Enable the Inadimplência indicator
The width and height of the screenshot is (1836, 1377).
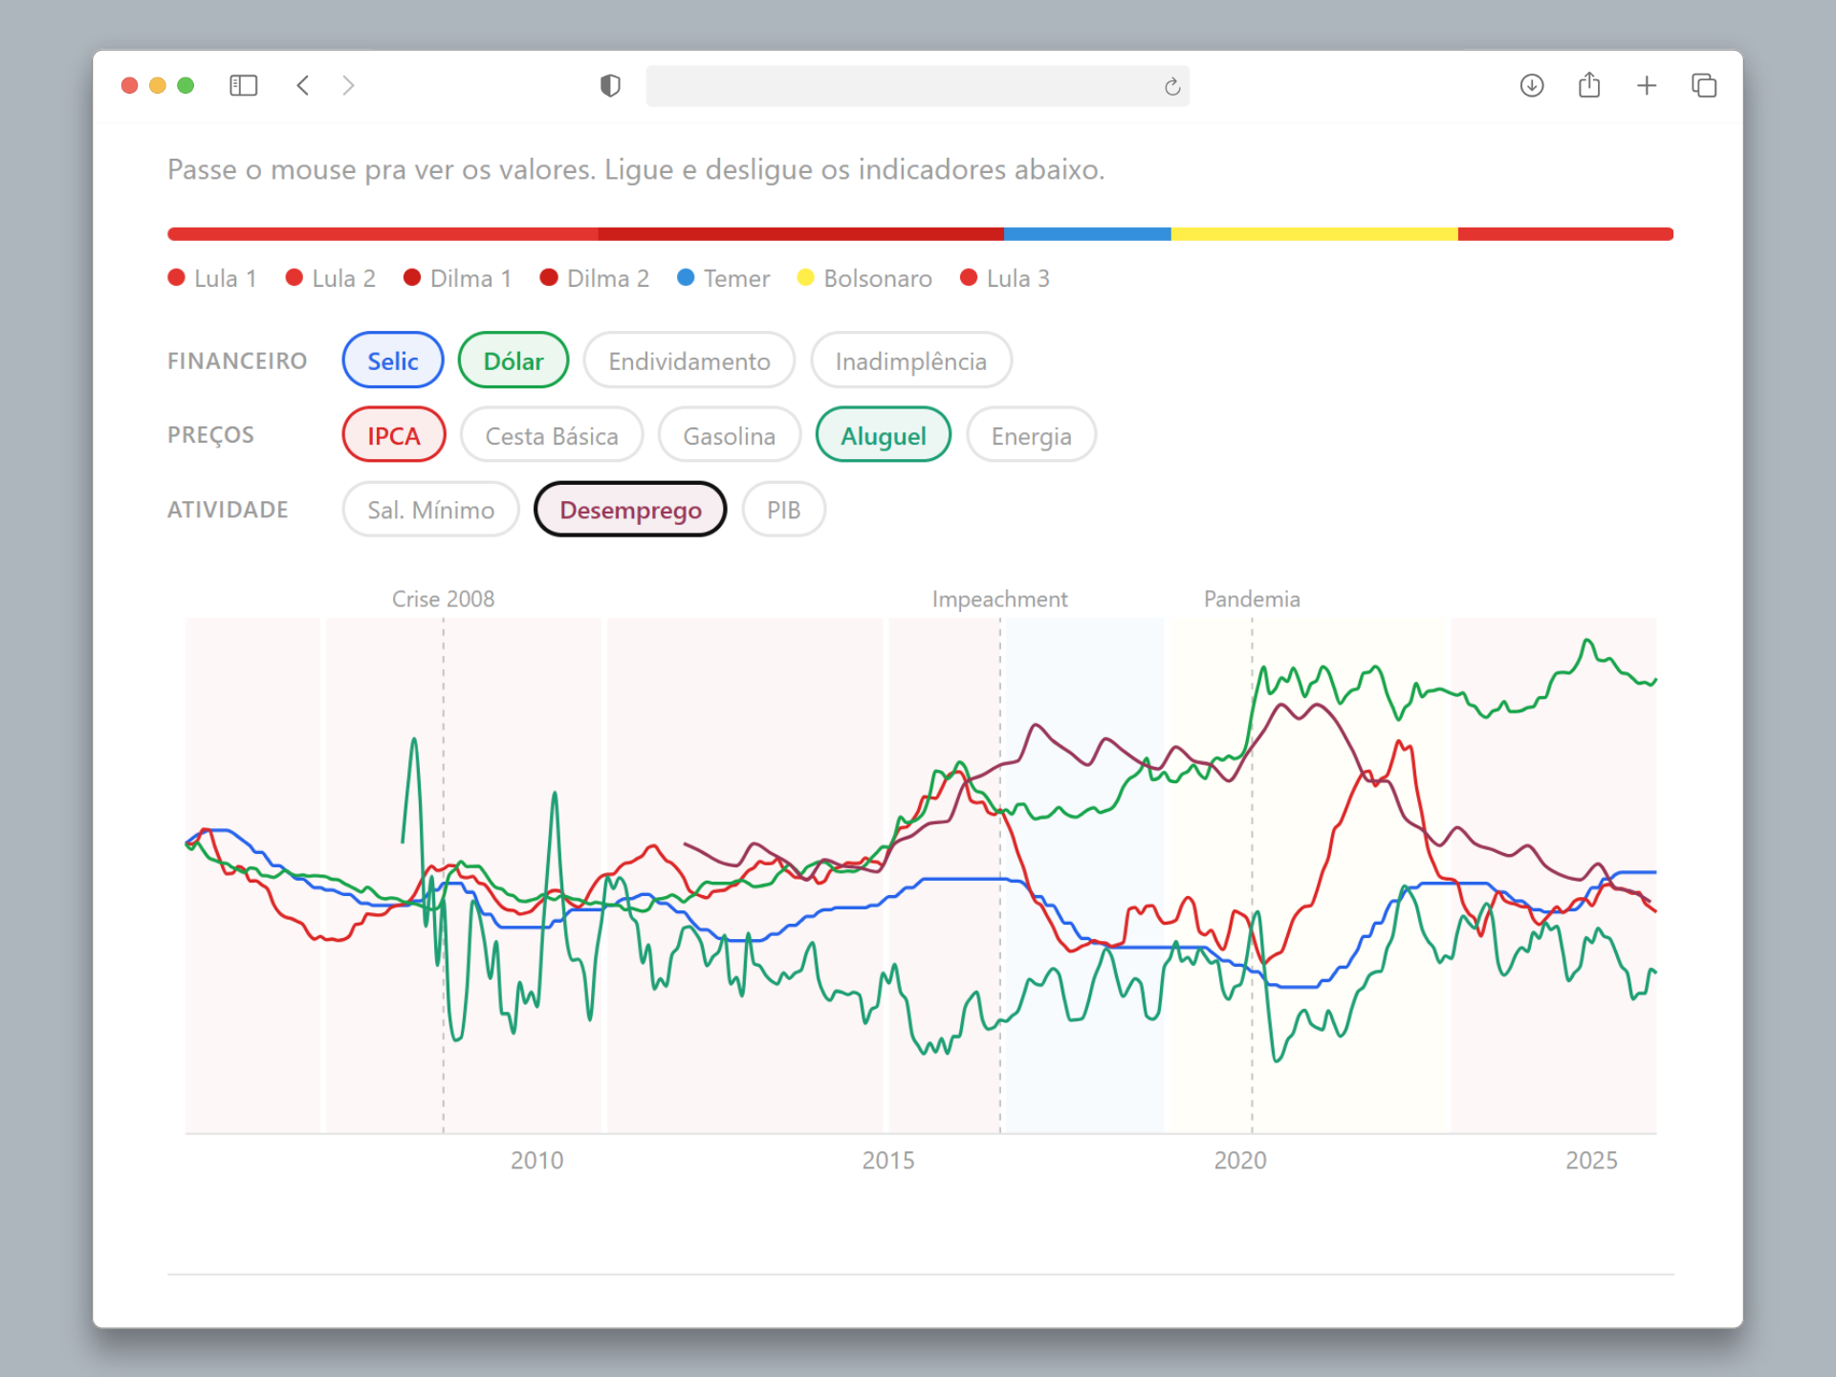910,361
